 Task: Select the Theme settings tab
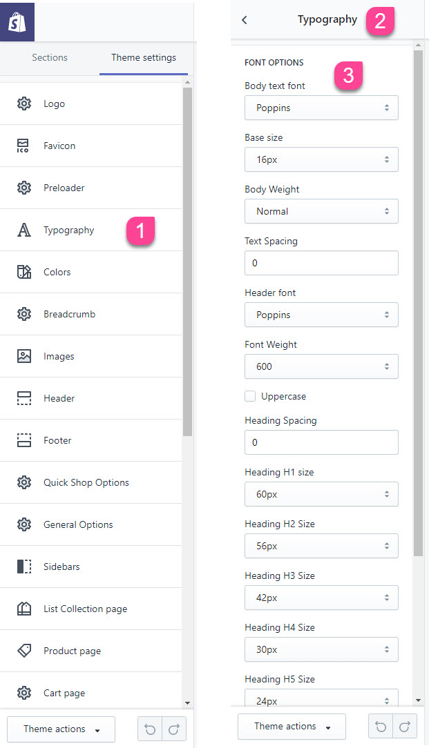(x=143, y=57)
